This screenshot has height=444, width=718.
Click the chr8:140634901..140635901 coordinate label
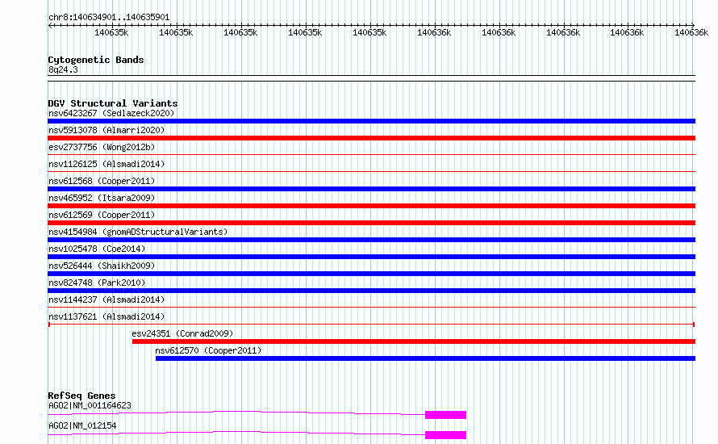tap(109, 18)
